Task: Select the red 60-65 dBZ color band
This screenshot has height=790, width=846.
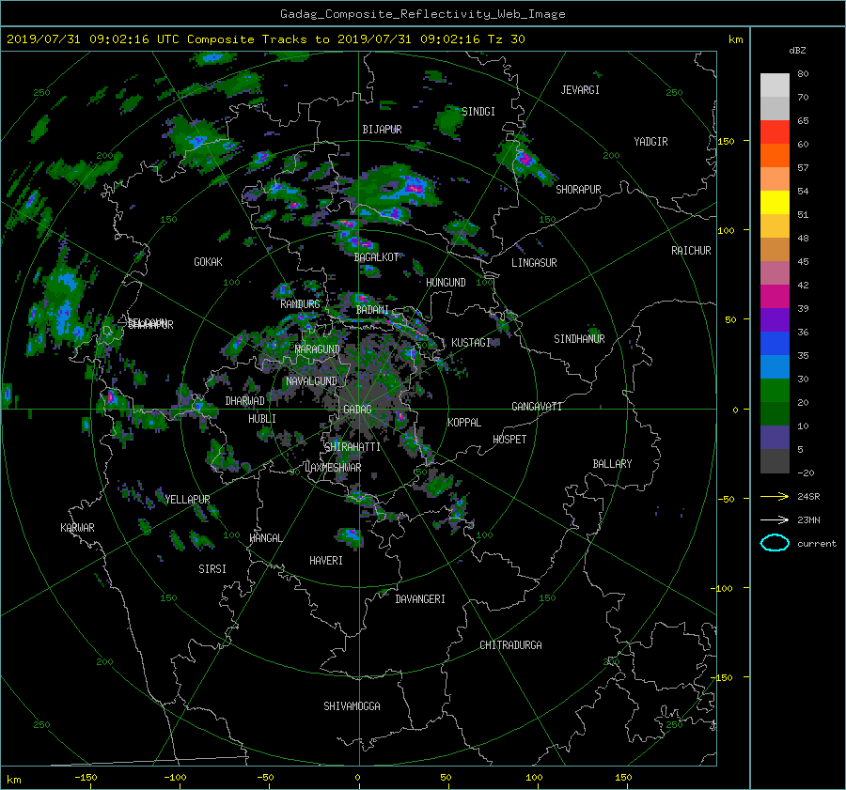Action: point(775,132)
